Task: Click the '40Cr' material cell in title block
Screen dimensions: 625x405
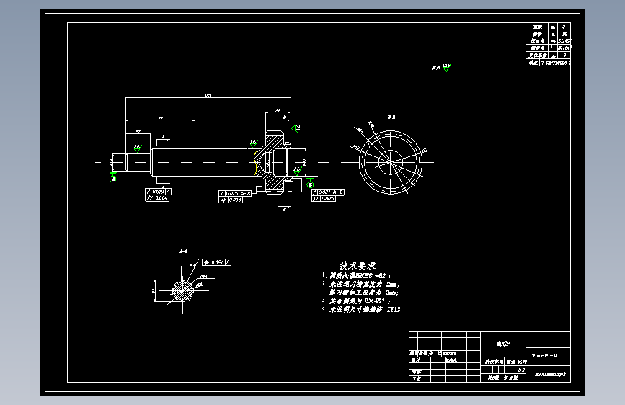Action: point(503,344)
